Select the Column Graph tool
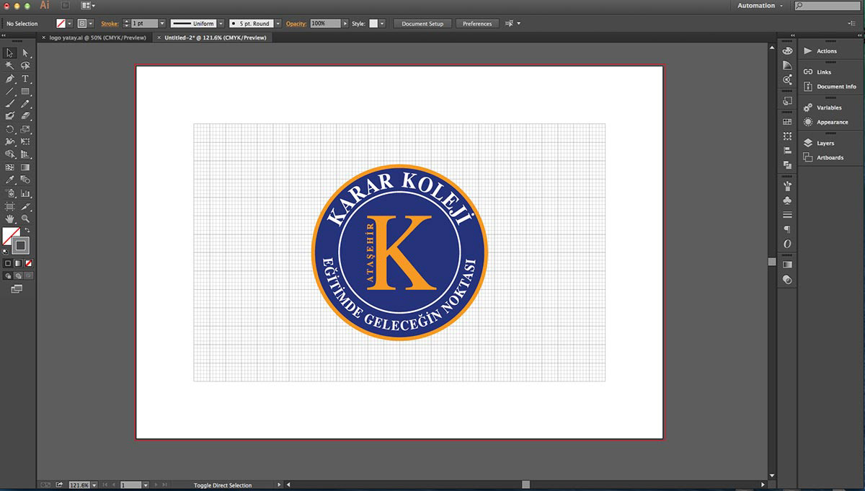The width and height of the screenshot is (865, 491). 25,193
